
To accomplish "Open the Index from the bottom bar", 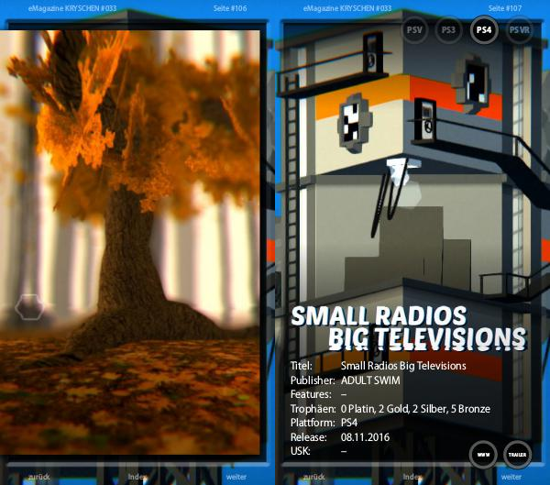I will pyautogui.click(x=137, y=477).
